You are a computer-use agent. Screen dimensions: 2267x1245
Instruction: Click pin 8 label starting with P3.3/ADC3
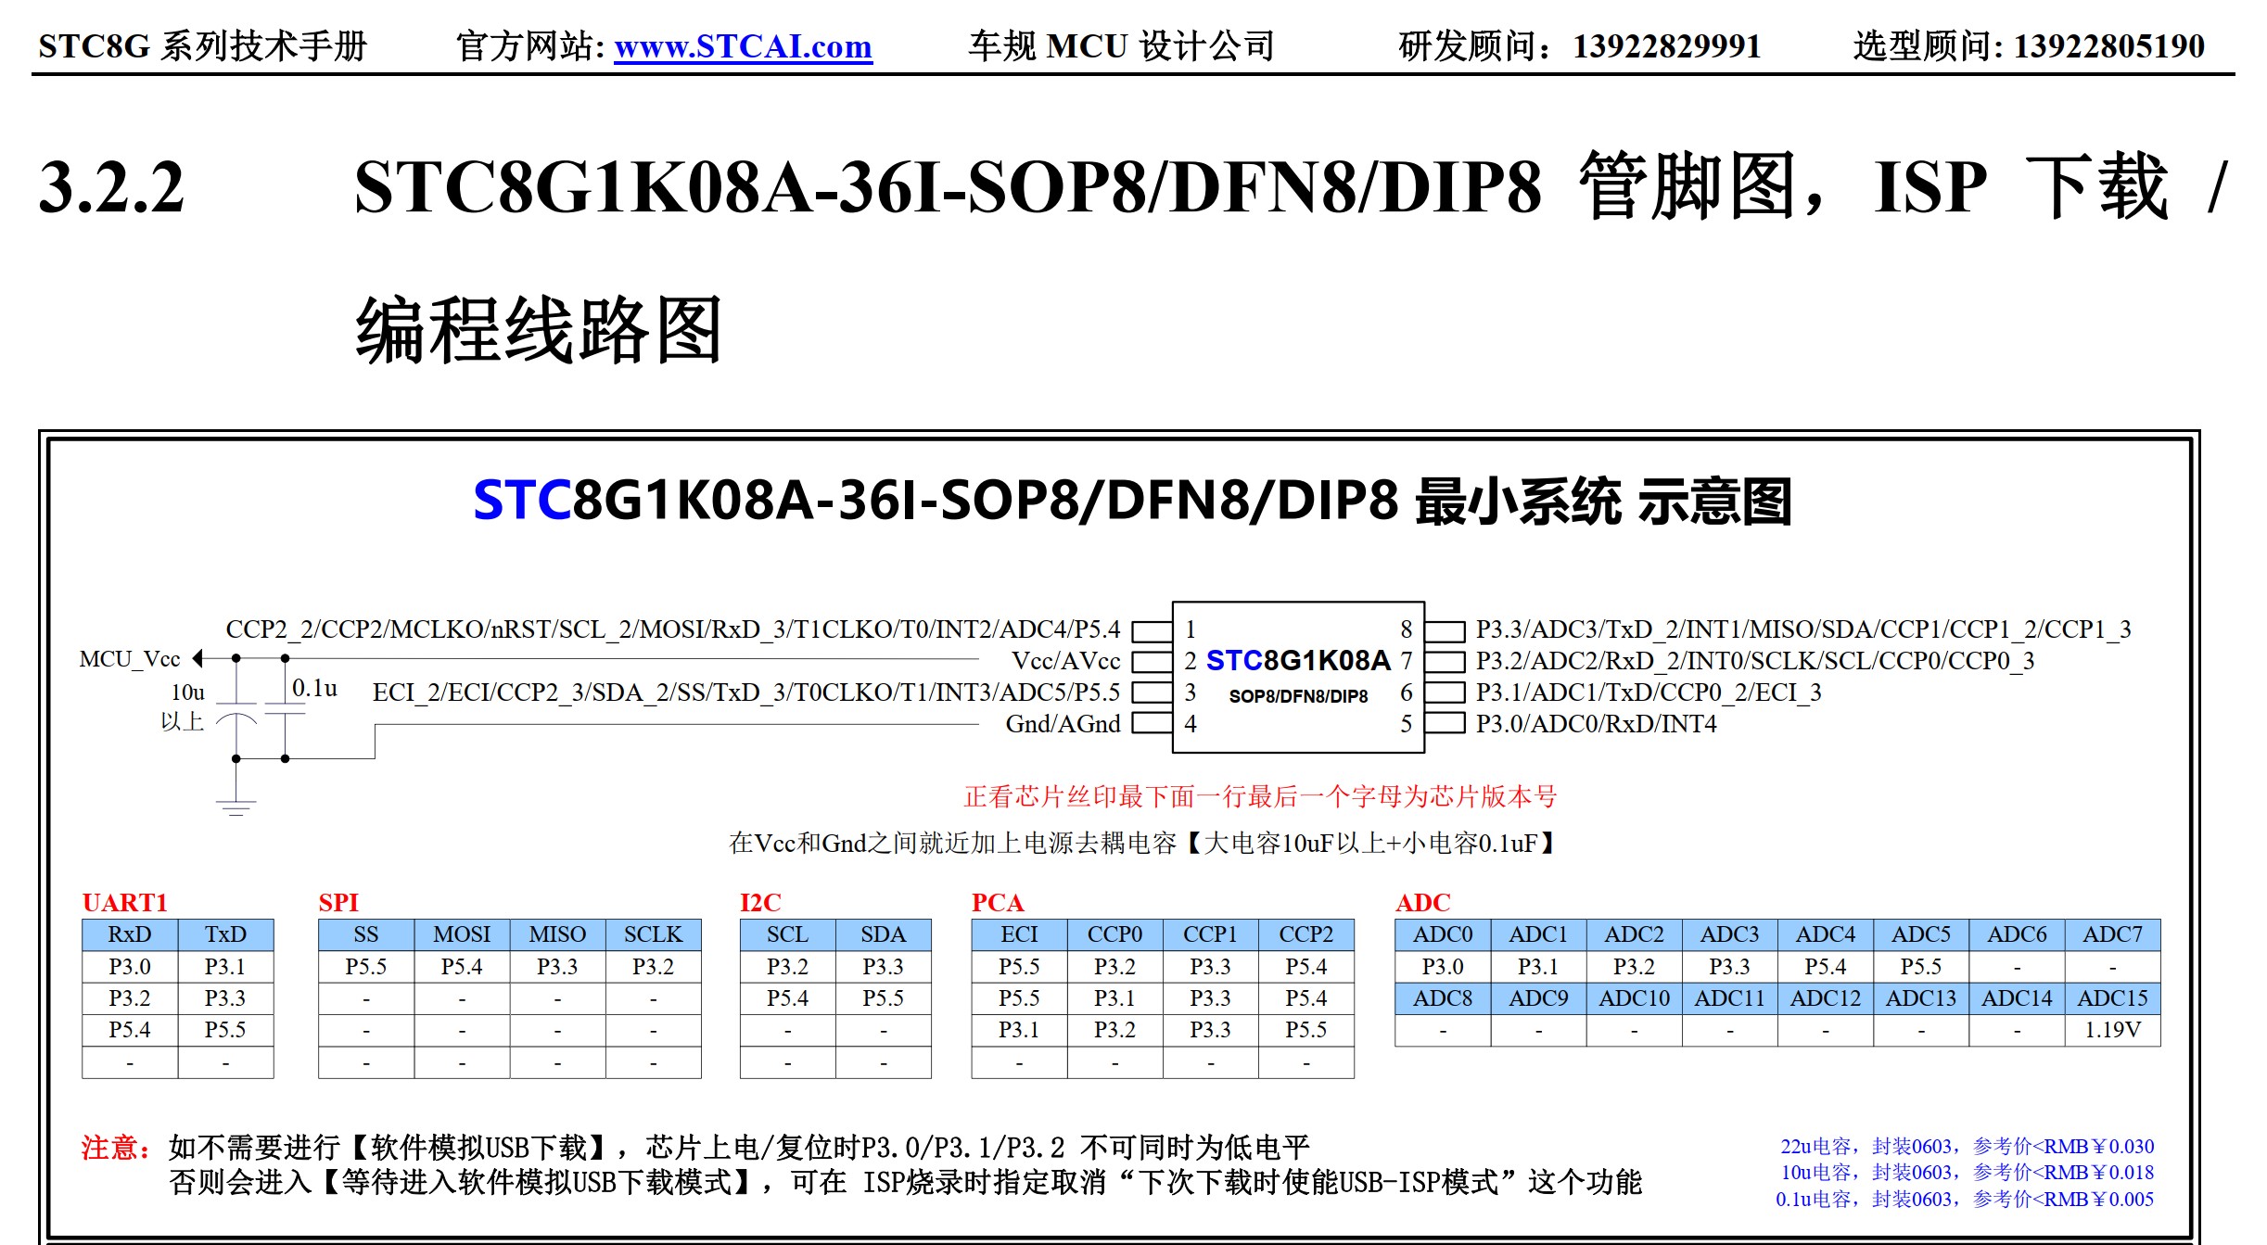click(x=1803, y=629)
